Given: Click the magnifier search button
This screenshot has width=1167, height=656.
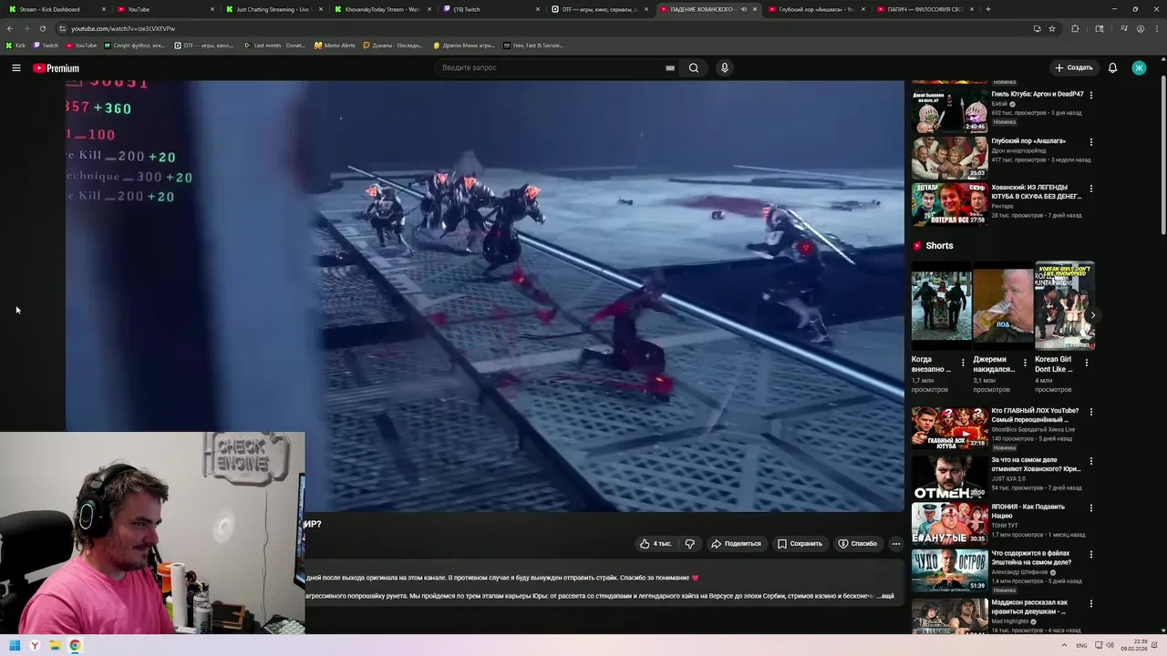Looking at the screenshot, I should click(x=694, y=68).
